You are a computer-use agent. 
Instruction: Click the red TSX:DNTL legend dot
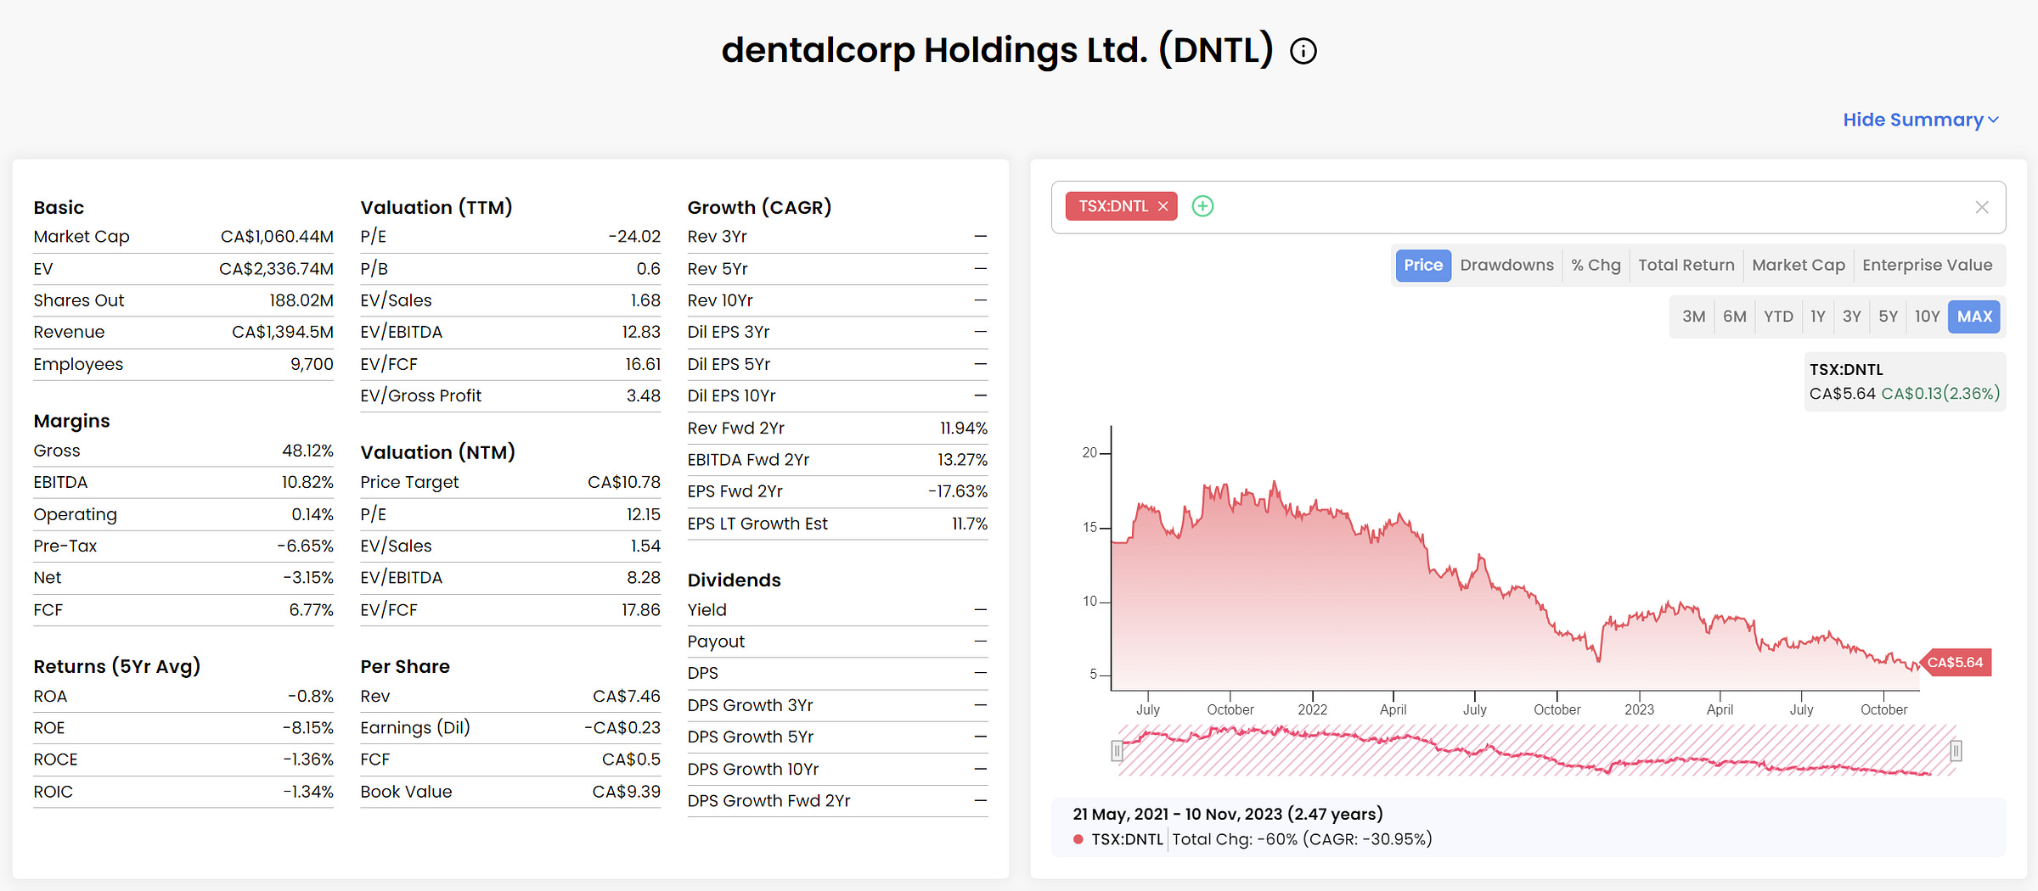tap(1078, 839)
